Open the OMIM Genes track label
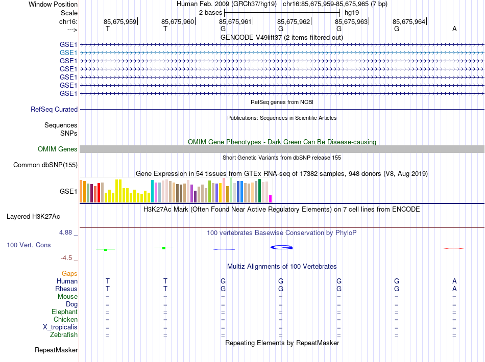Viewport: 485px width, 362px height. click(58, 149)
